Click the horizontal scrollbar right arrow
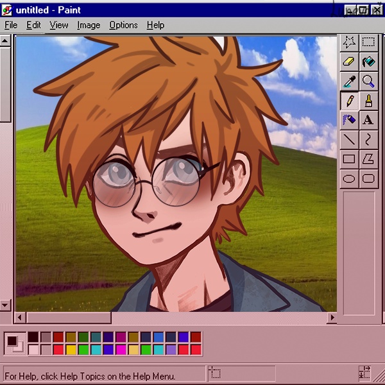 point(332,318)
